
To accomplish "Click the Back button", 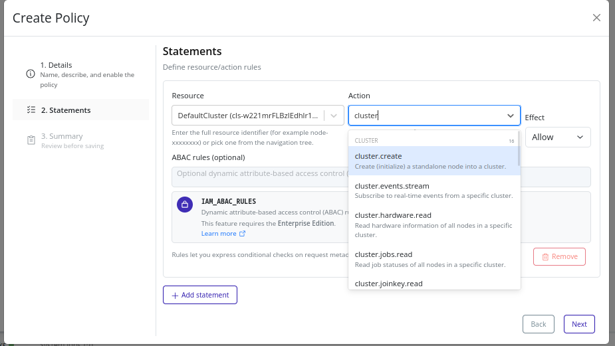I will coord(538,324).
